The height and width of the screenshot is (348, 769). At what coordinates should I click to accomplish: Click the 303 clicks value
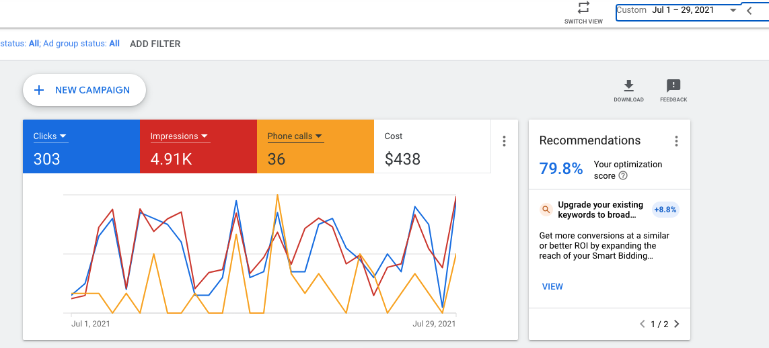click(x=46, y=159)
